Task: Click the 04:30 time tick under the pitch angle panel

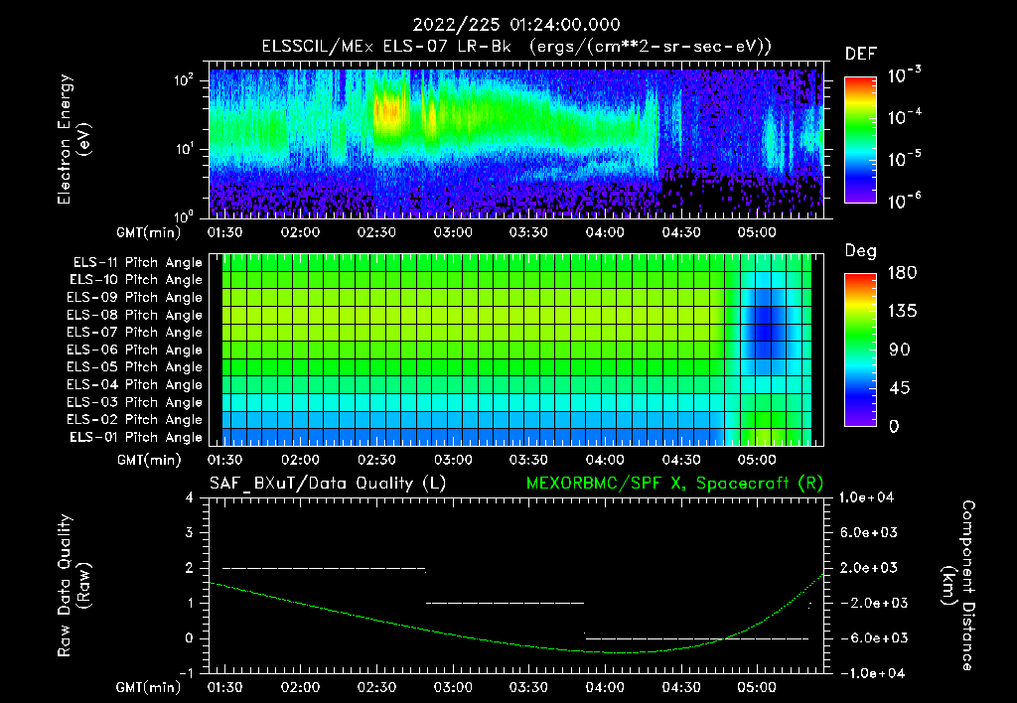Action: click(x=681, y=460)
